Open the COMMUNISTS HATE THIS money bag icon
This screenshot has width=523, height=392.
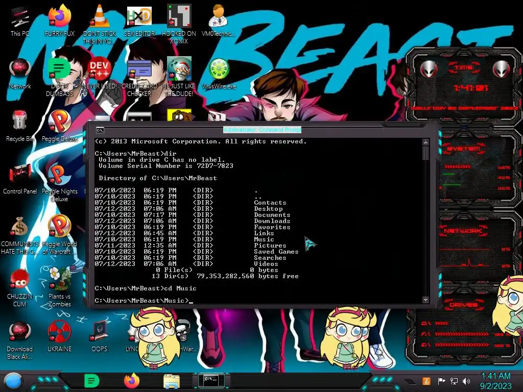pyautogui.click(x=20, y=235)
